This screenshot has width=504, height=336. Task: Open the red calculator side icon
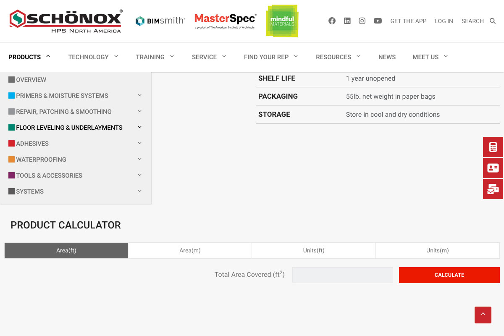(x=493, y=147)
